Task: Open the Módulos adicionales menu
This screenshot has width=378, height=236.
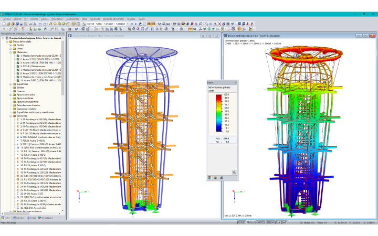Action: [x=113, y=19]
